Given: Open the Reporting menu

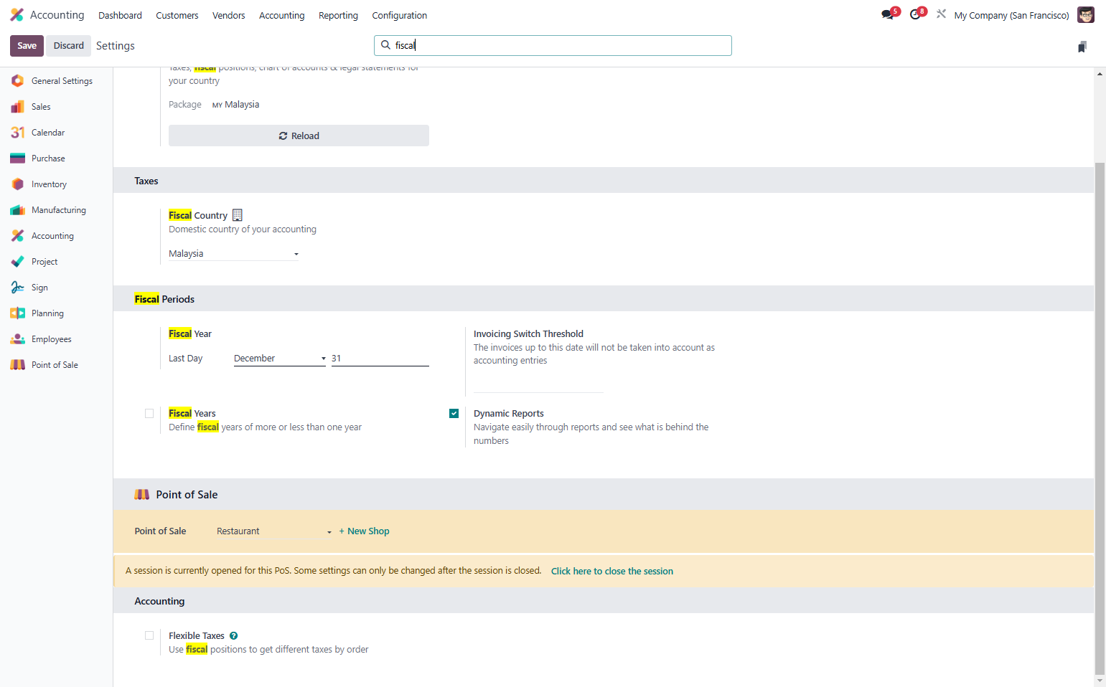Looking at the screenshot, I should [338, 15].
